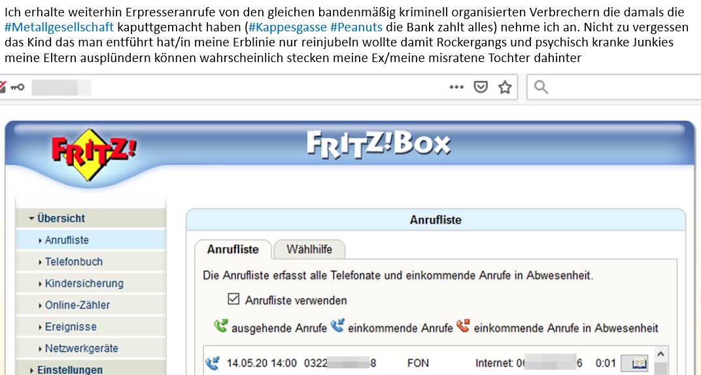This screenshot has width=701, height=375.
Task: Click the browser search field
Action: point(614,87)
